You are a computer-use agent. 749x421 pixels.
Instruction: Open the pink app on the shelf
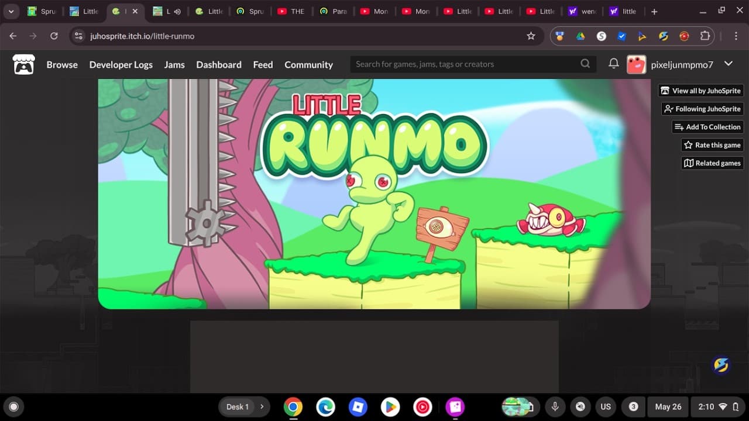tap(455, 407)
